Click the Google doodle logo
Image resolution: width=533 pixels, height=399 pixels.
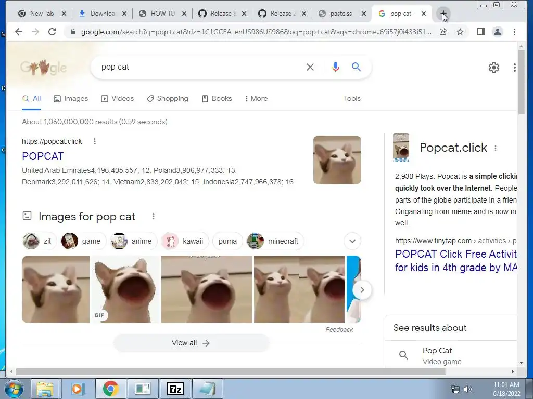43,68
